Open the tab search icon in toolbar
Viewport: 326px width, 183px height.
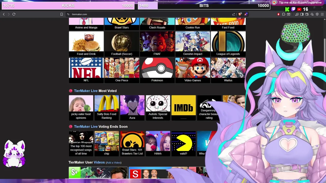[289, 14]
